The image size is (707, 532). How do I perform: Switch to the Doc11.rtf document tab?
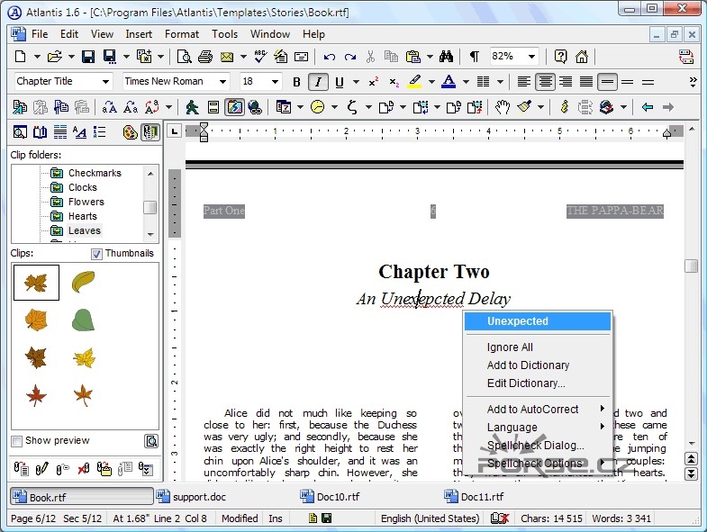pyautogui.click(x=475, y=497)
